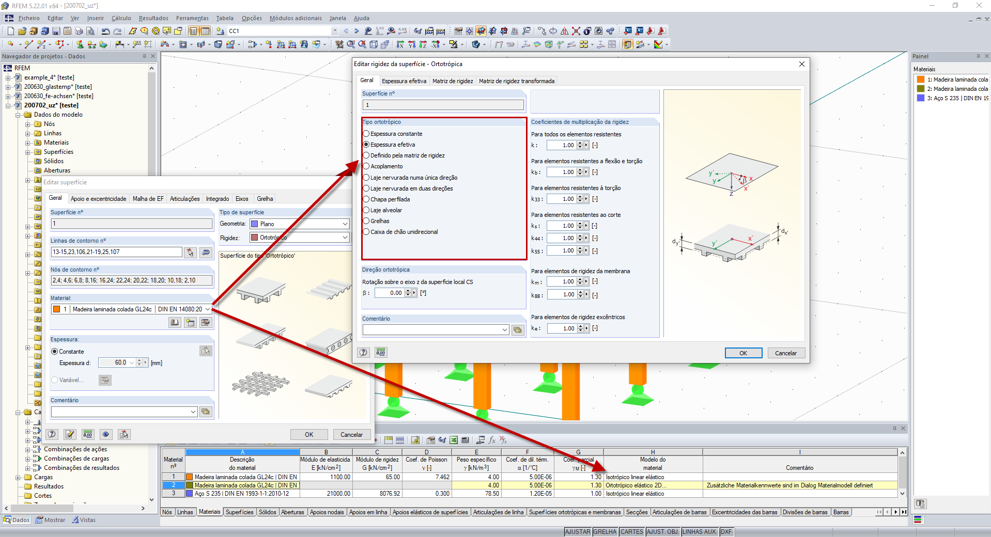The width and height of the screenshot is (991, 537).
Task: Click the edit note icon beside help in Editar superfície
Action: 70,434
